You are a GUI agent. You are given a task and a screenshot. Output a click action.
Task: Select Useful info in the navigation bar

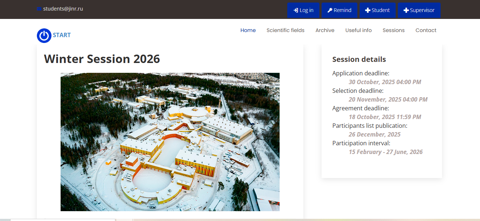click(358, 30)
